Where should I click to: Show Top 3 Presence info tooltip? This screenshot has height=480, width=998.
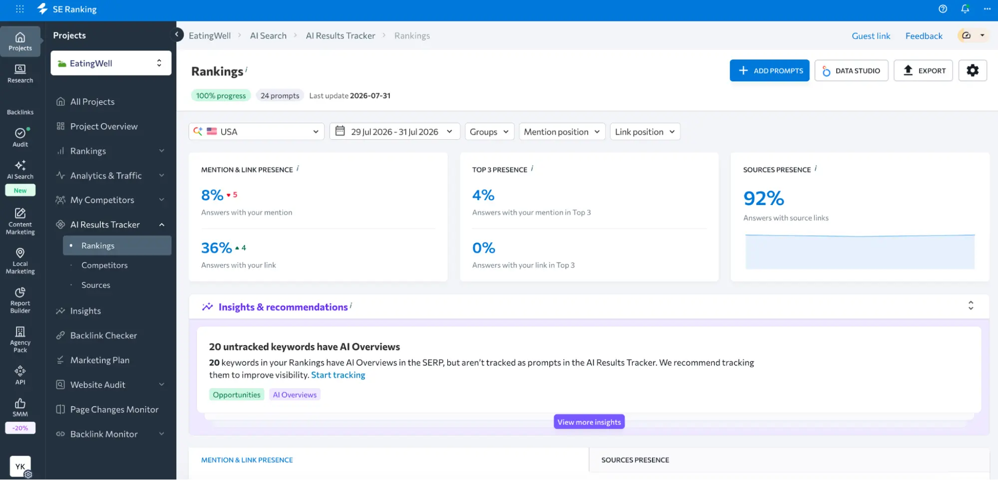point(532,169)
